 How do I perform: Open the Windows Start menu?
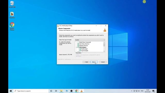[x=11, y=91]
